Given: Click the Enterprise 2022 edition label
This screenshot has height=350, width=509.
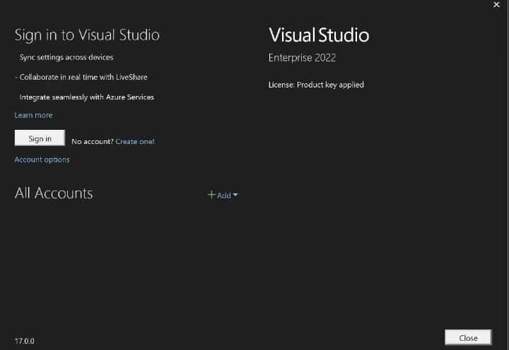Looking at the screenshot, I should click(x=303, y=58).
